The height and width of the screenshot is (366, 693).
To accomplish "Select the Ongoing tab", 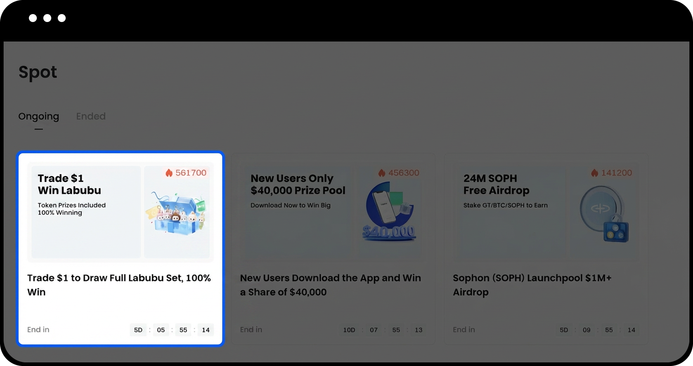I will pos(39,116).
